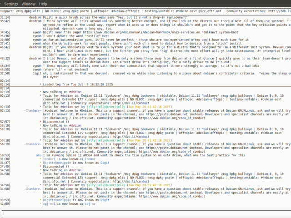The width and height of the screenshot is (291, 218).
Task: Click Digit's 'oh, i had misread' message
Action: point(167,75)
